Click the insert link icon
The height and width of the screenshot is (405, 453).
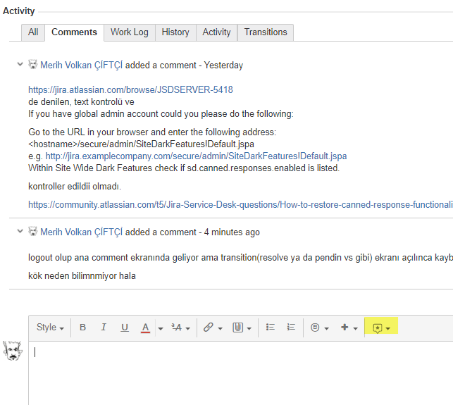point(208,328)
